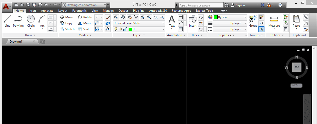
Task: Start the Stretch command
Action: pyautogui.click(x=67, y=29)
